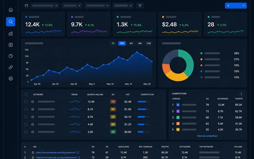
Task: Click the external link icon after guide/keyword URL
Action: [x=79, y=157]
